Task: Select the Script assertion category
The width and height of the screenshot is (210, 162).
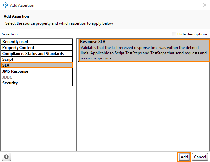Action: (37, 59)
